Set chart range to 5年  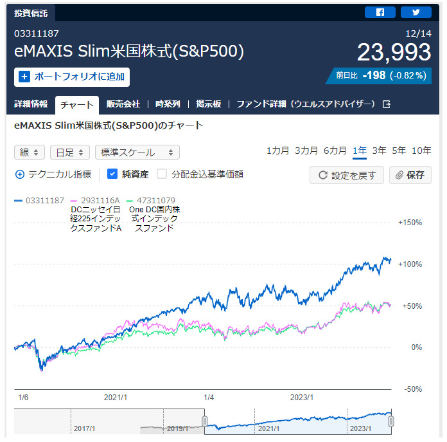(399, 151)
